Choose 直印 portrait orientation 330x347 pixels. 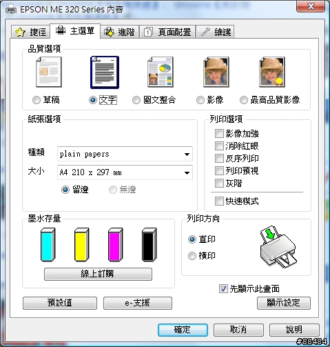(192, 239)
